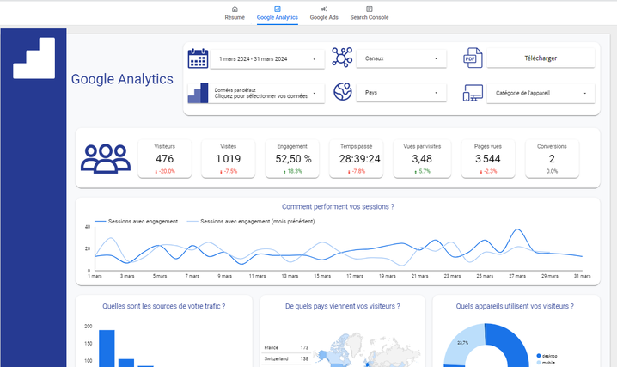
Task: Click the Search Console table icon
Action: (x=370, y=9)
